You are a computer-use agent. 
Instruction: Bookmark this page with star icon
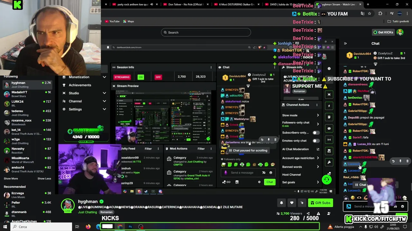pos(370,13)
